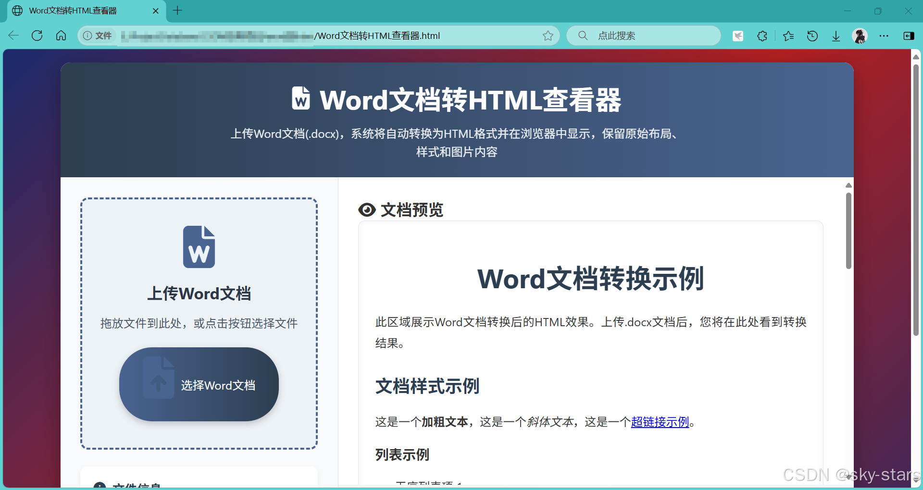Click the 文档预览 heading text
Viewport: 923px width, 490px height.
412,210
